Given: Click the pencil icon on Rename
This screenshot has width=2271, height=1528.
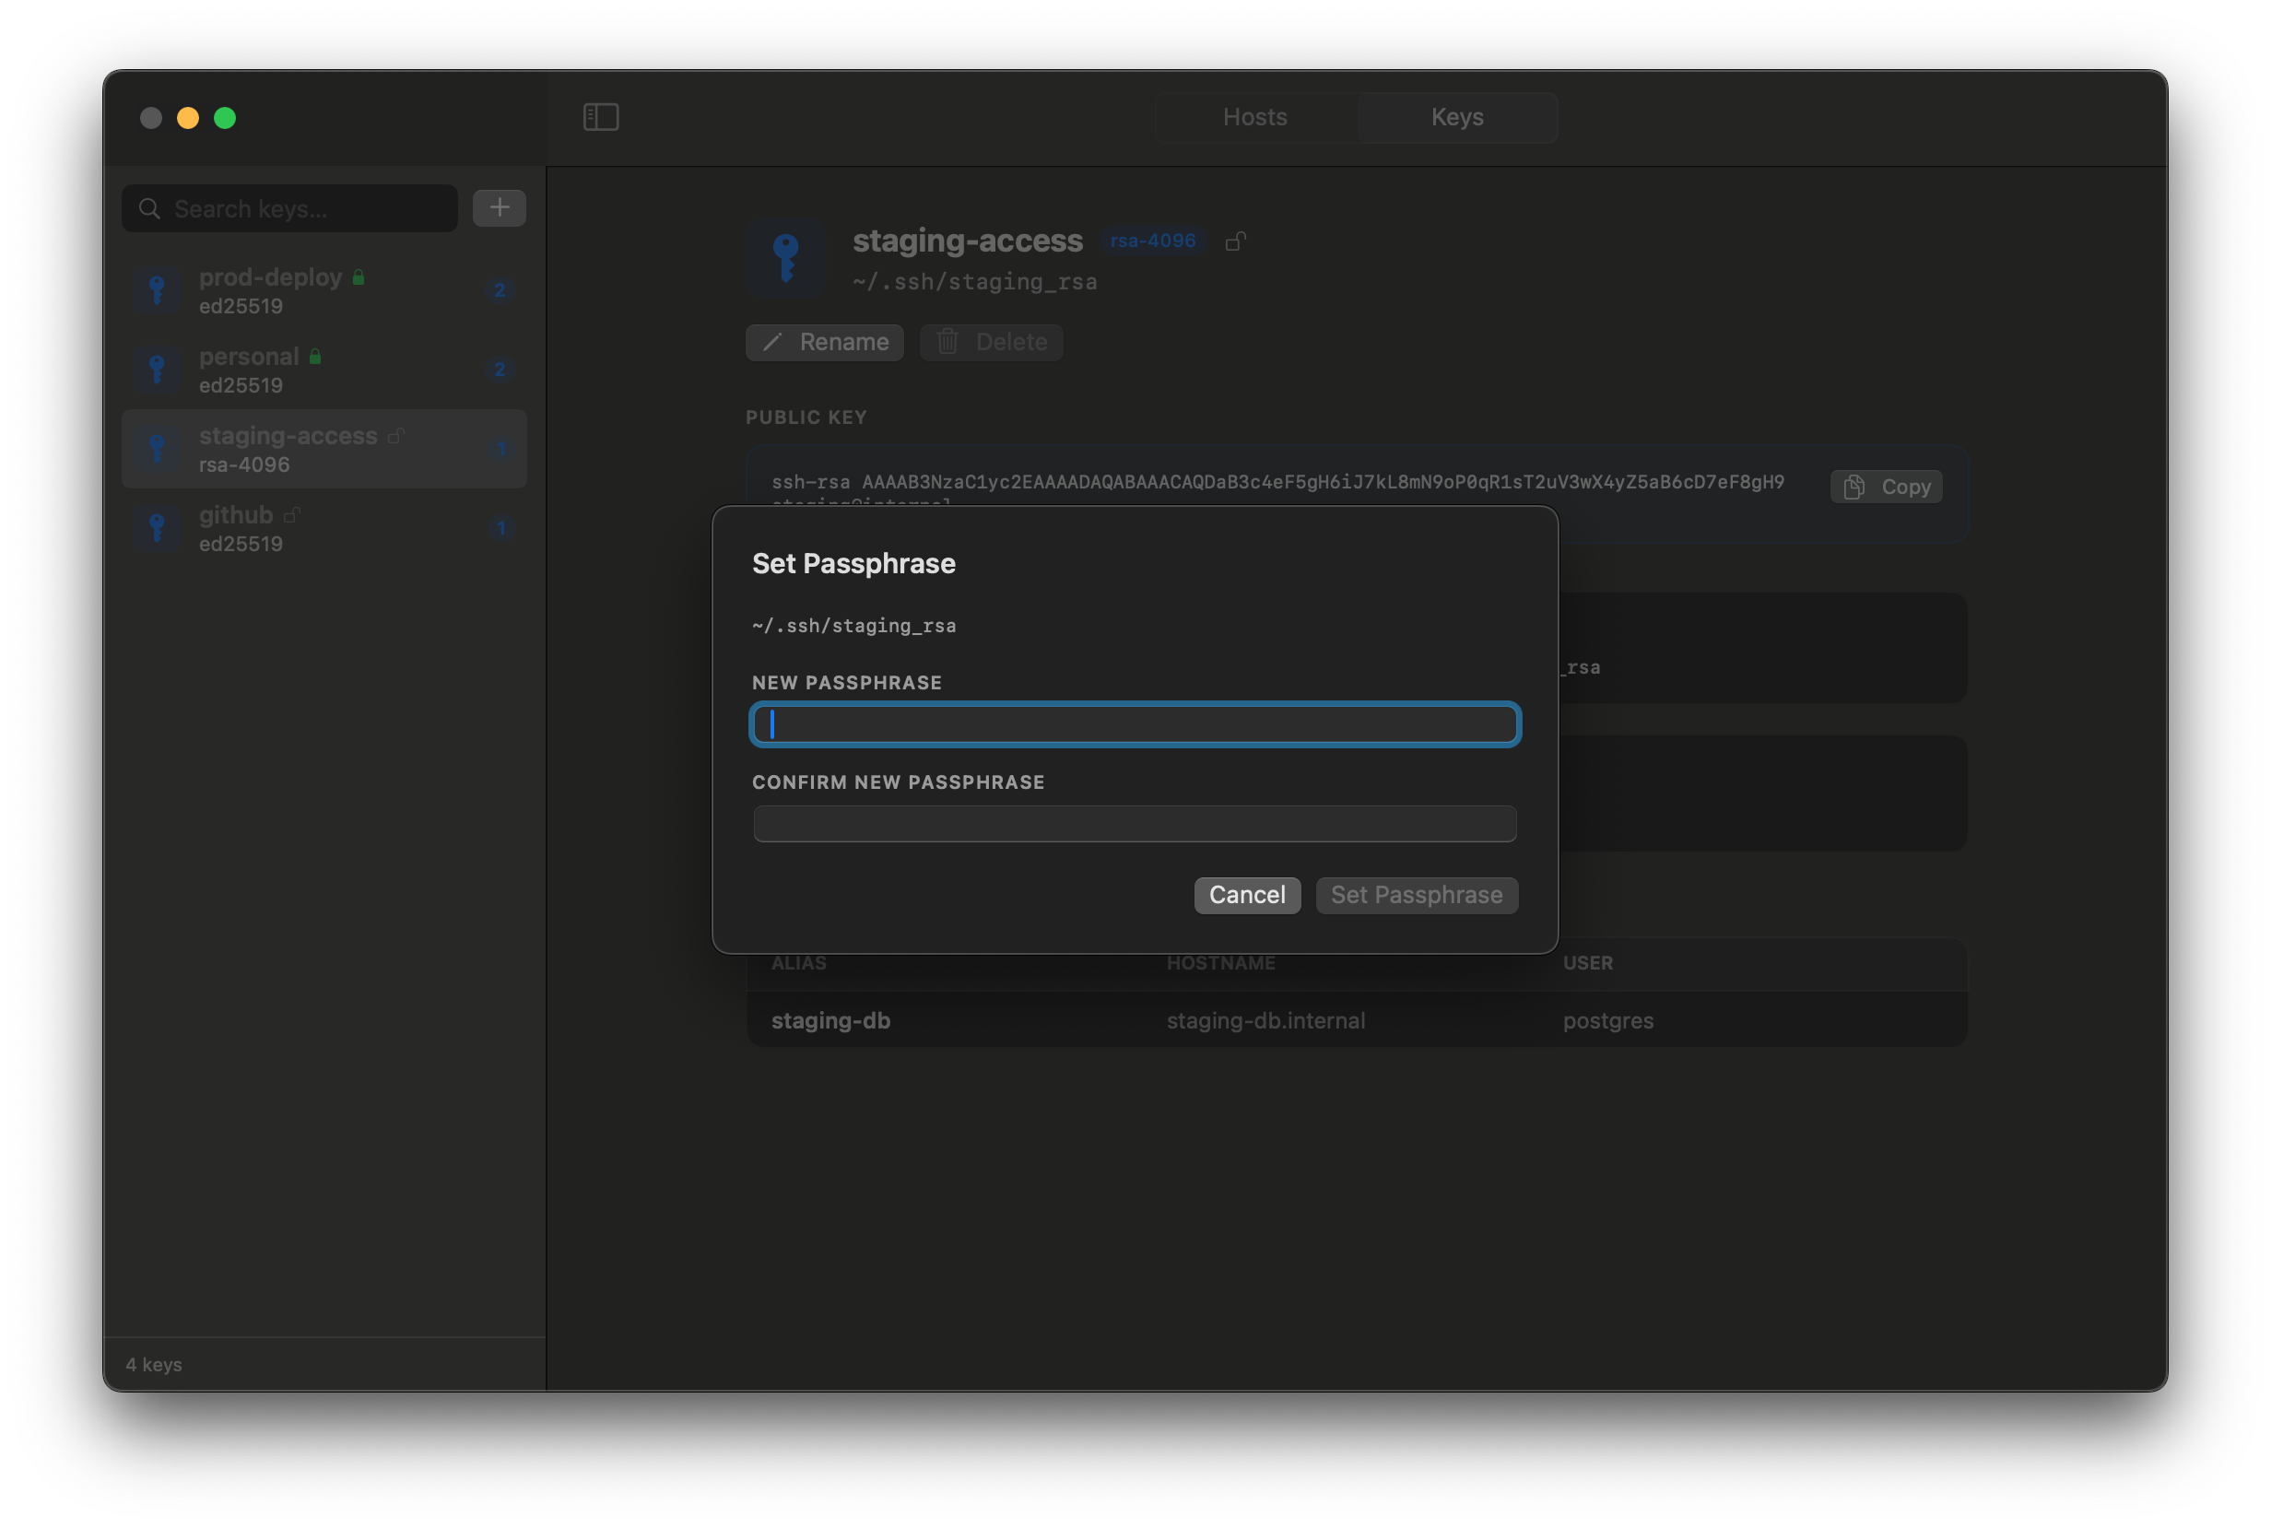Looking at the screenshot, I should click(772, 342).
